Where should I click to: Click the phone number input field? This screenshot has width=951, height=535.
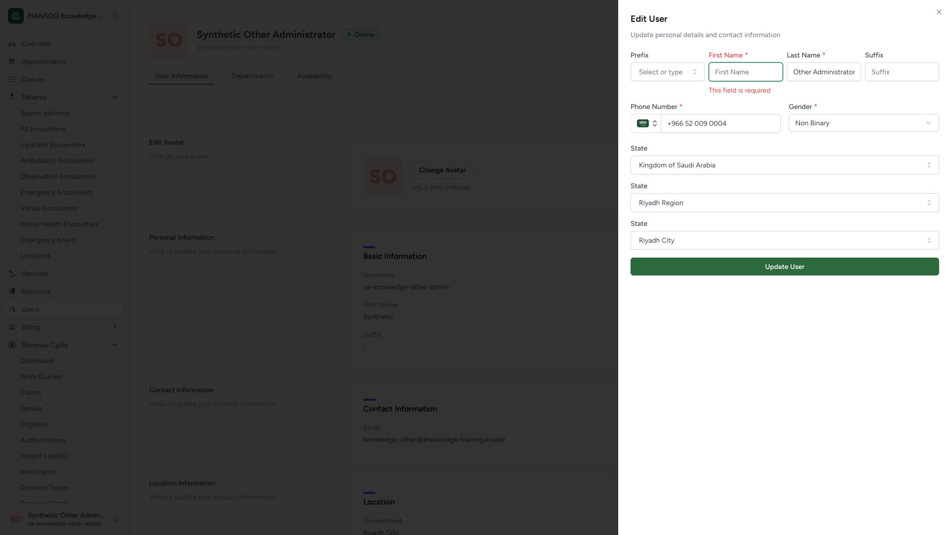pos(721,123)
